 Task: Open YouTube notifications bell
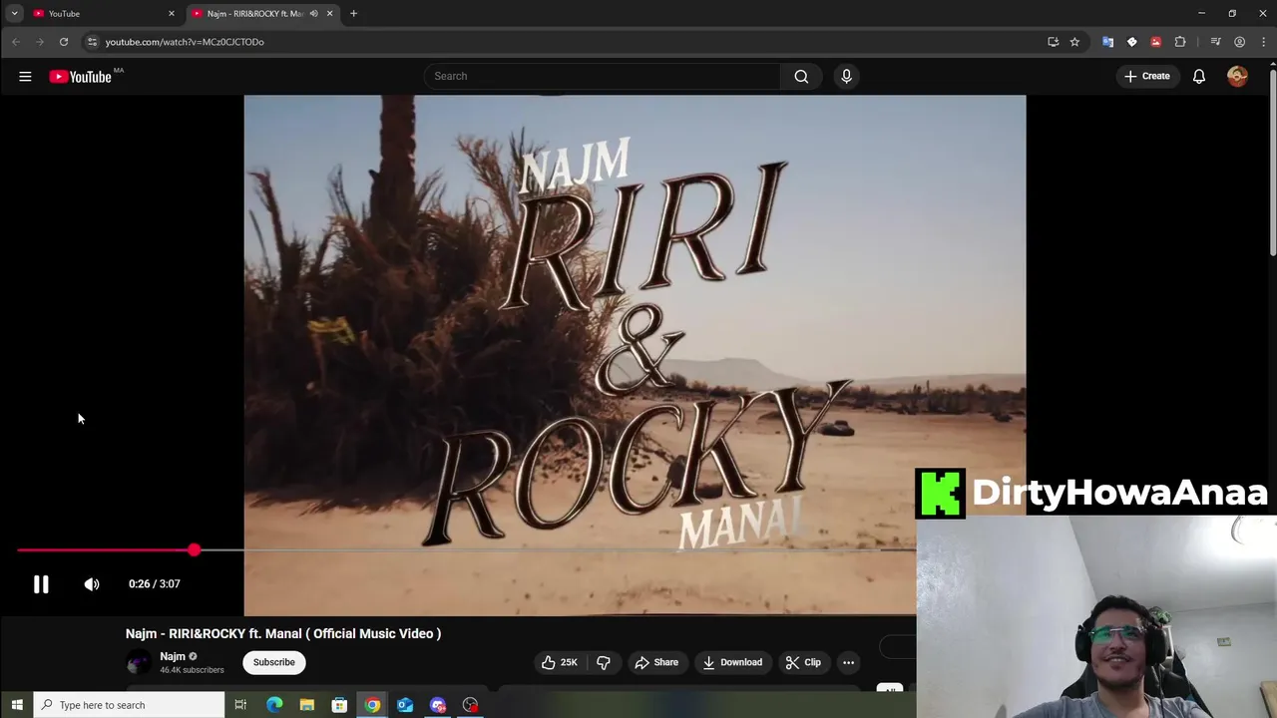click(1199, 76)
